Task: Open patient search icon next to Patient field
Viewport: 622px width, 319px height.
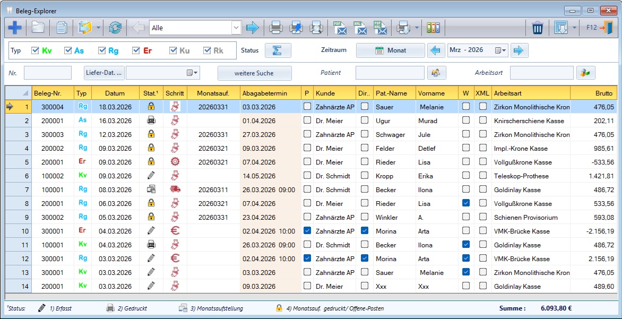Action: tap(437, 73)
